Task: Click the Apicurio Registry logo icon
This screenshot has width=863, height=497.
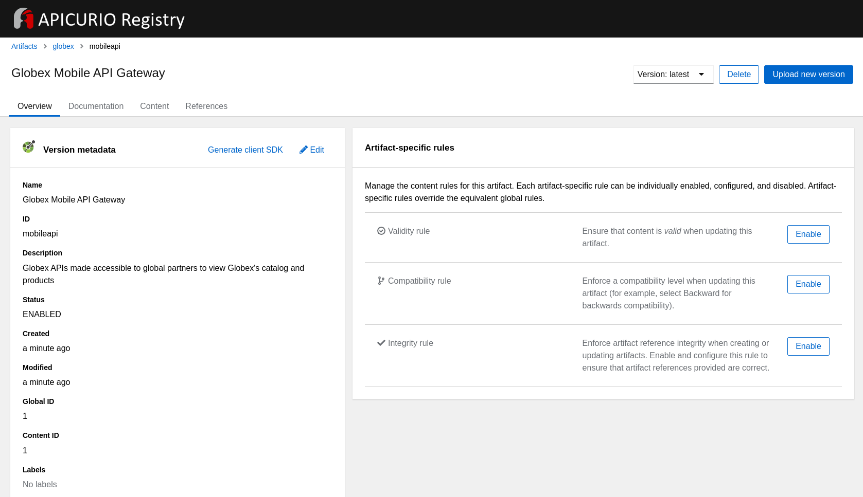Action: coord(23,19)
